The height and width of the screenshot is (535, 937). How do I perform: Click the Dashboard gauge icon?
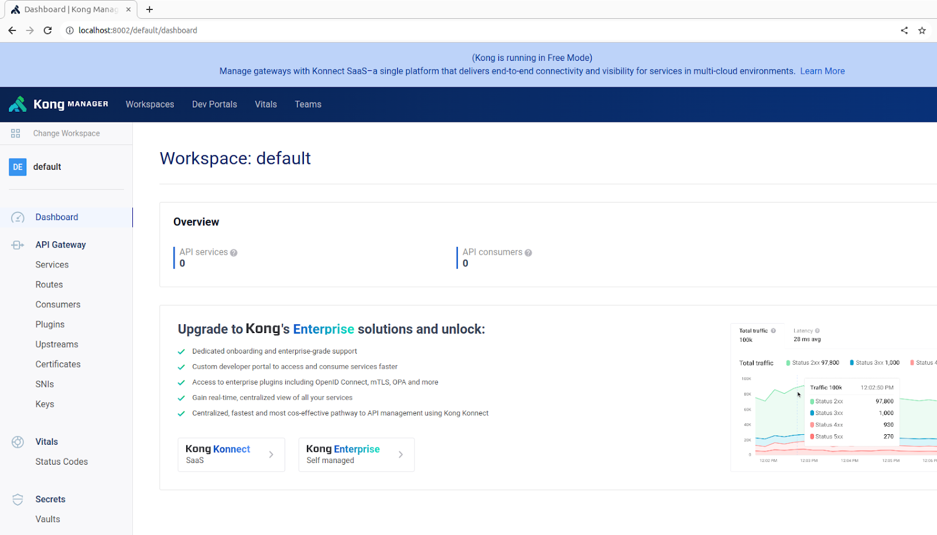click(x=18, y=218)
